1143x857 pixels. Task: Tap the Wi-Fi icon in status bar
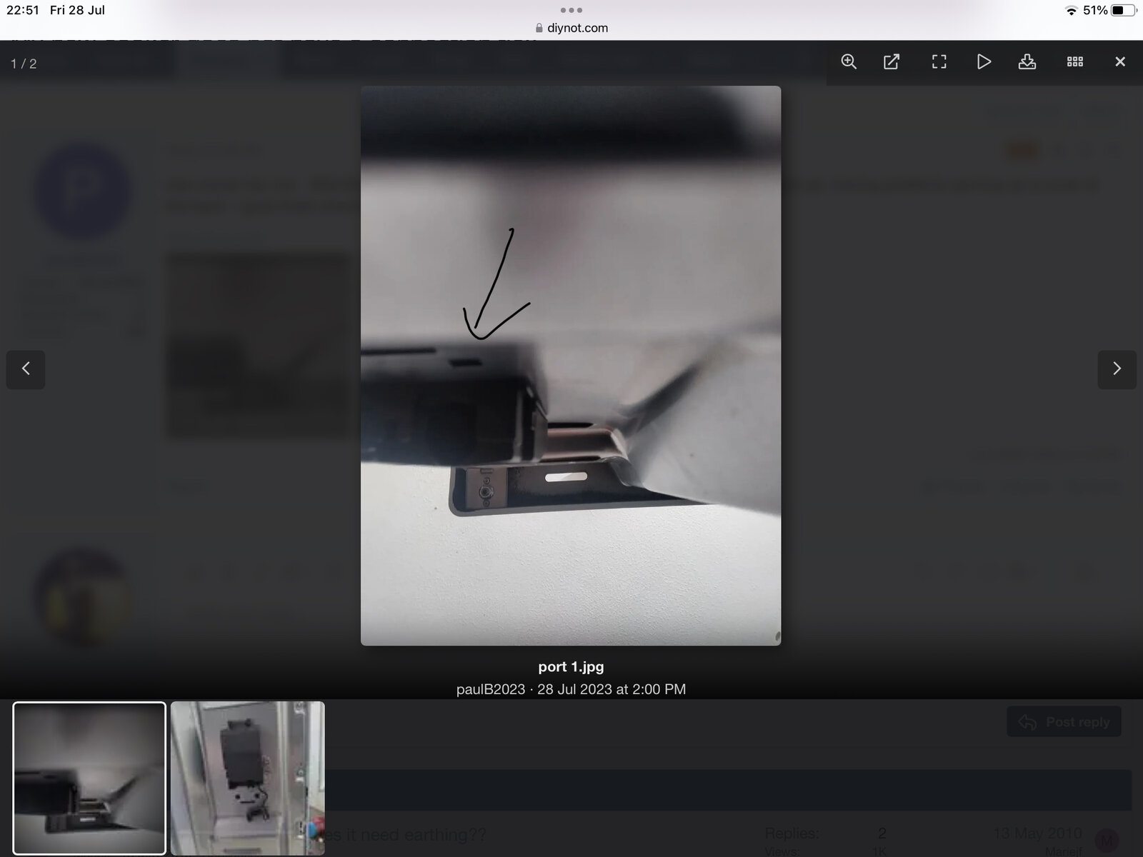tap(1070, 11)
